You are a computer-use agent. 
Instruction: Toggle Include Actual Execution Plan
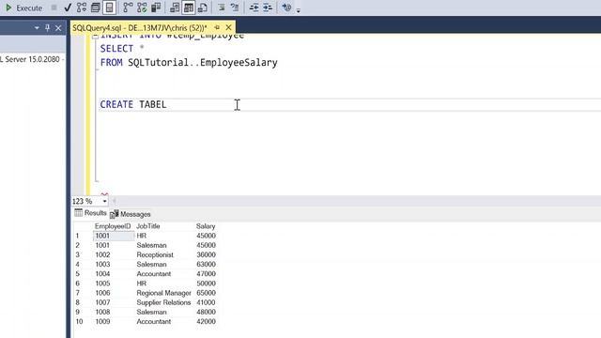pyautogui.click(x=128, y=8)
